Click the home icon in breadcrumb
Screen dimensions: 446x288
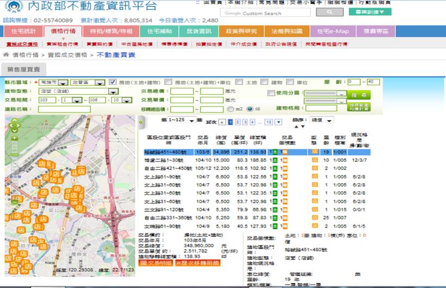(6, 54)
